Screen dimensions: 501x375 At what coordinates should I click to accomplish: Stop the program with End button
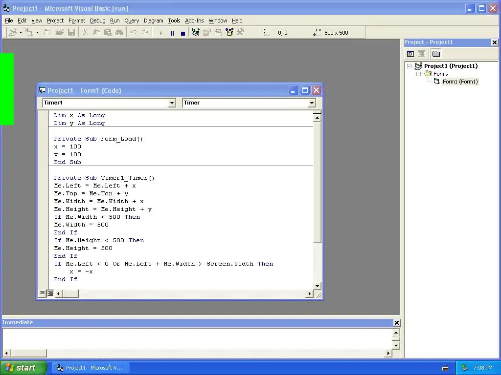click(183, 33)
